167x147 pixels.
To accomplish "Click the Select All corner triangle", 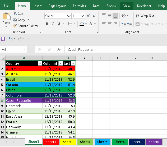I will click(x=3, y=58).
